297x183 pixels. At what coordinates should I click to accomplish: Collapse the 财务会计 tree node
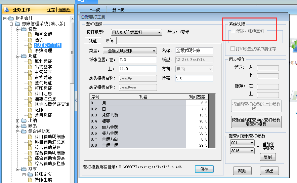click(5, 19)
